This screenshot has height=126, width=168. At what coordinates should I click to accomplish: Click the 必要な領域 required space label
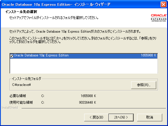pyautogui.click(x=18, y=96)
